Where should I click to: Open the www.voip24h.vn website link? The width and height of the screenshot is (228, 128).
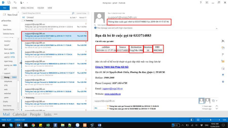(112, 94)
